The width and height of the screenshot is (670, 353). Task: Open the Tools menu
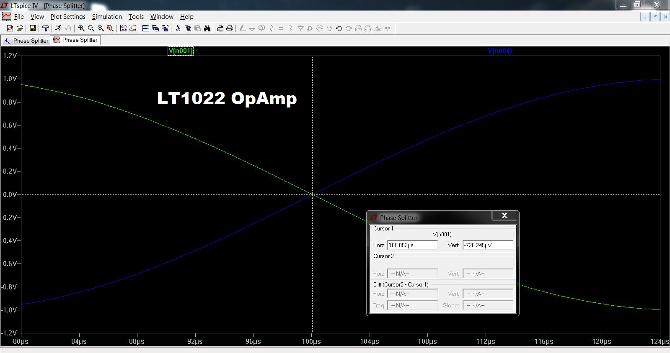(x=136, y=17)
